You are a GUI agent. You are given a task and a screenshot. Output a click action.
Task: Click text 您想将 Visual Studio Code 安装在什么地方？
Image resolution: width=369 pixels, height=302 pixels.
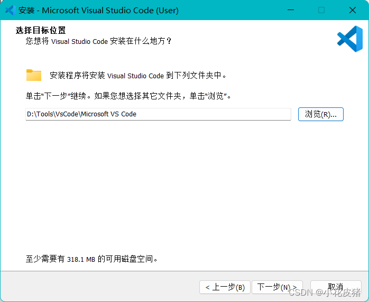(99, 41)
